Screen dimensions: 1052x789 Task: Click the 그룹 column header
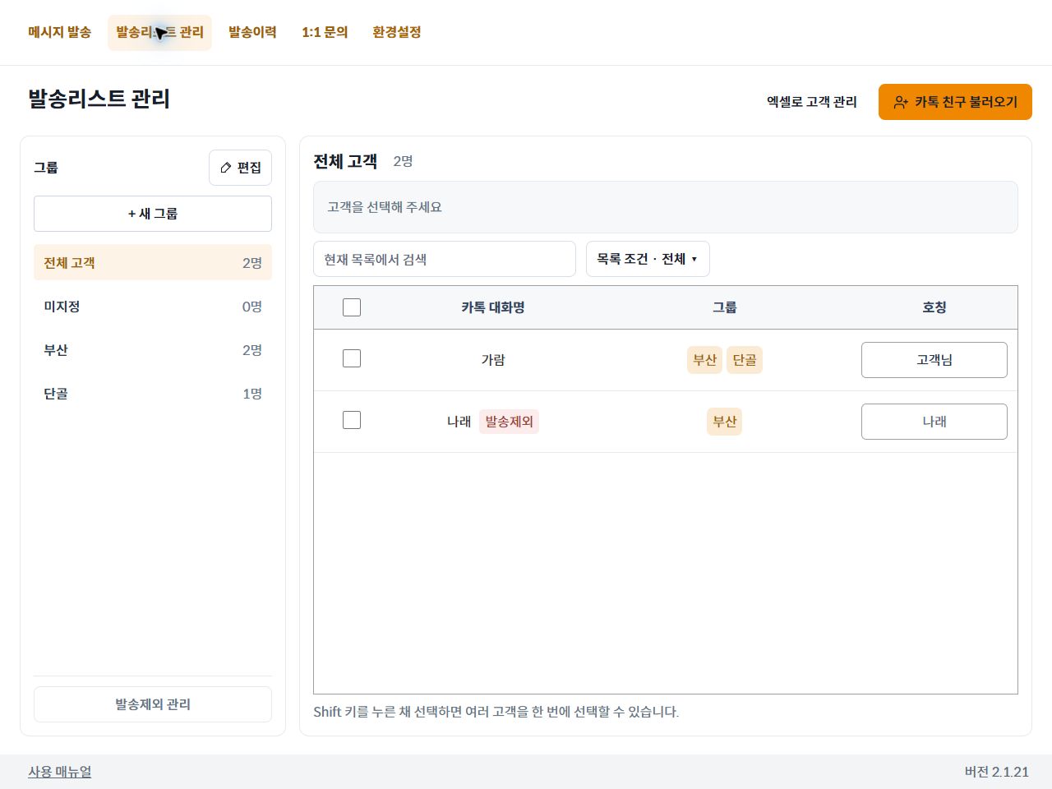[x=724, y=307]
